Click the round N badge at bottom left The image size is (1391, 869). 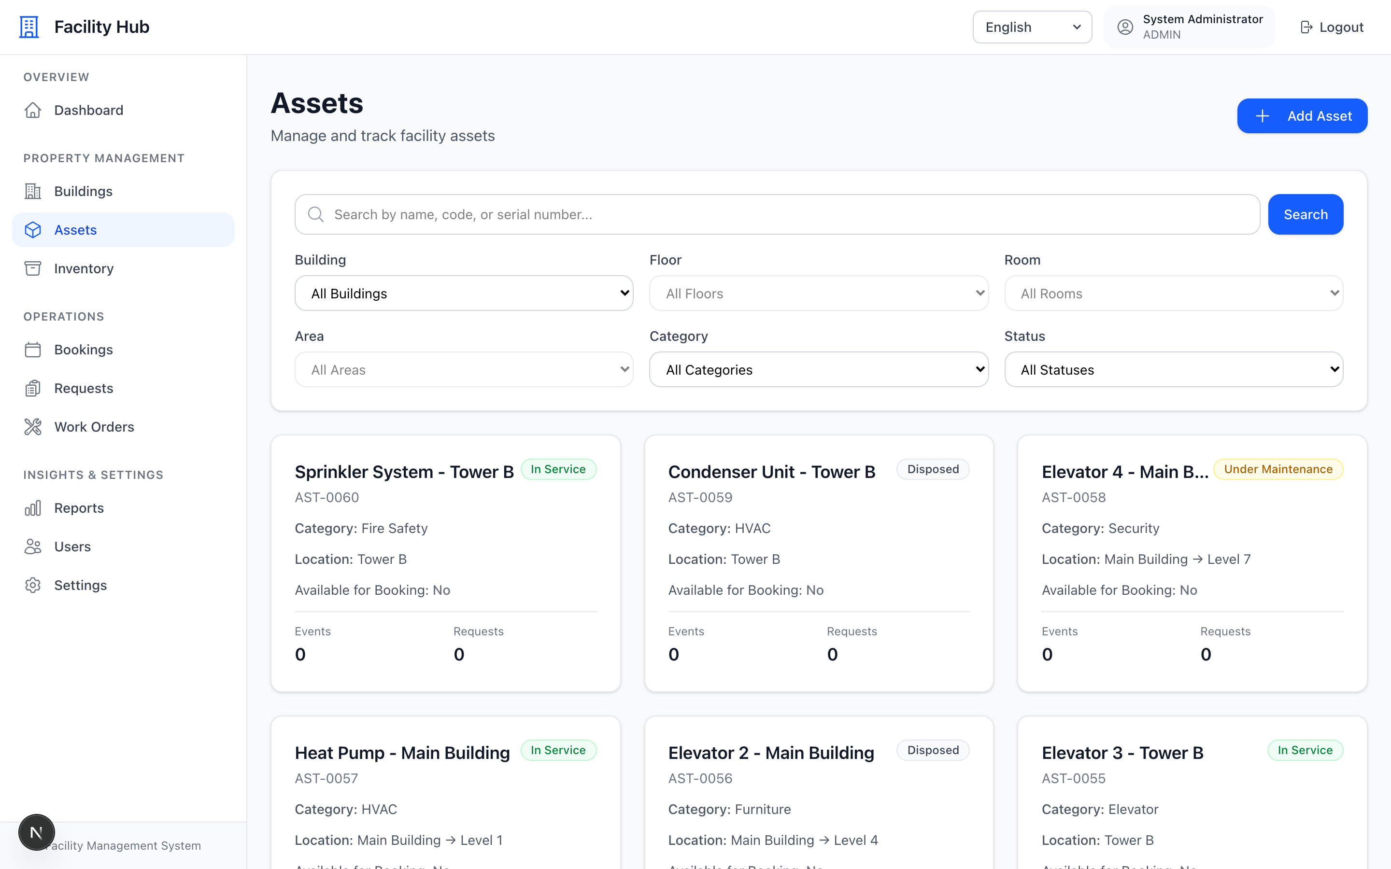36,832
